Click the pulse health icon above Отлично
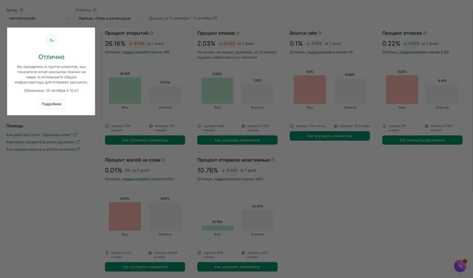The height and width of the screenshot is (278, 473). coord(51,40)
